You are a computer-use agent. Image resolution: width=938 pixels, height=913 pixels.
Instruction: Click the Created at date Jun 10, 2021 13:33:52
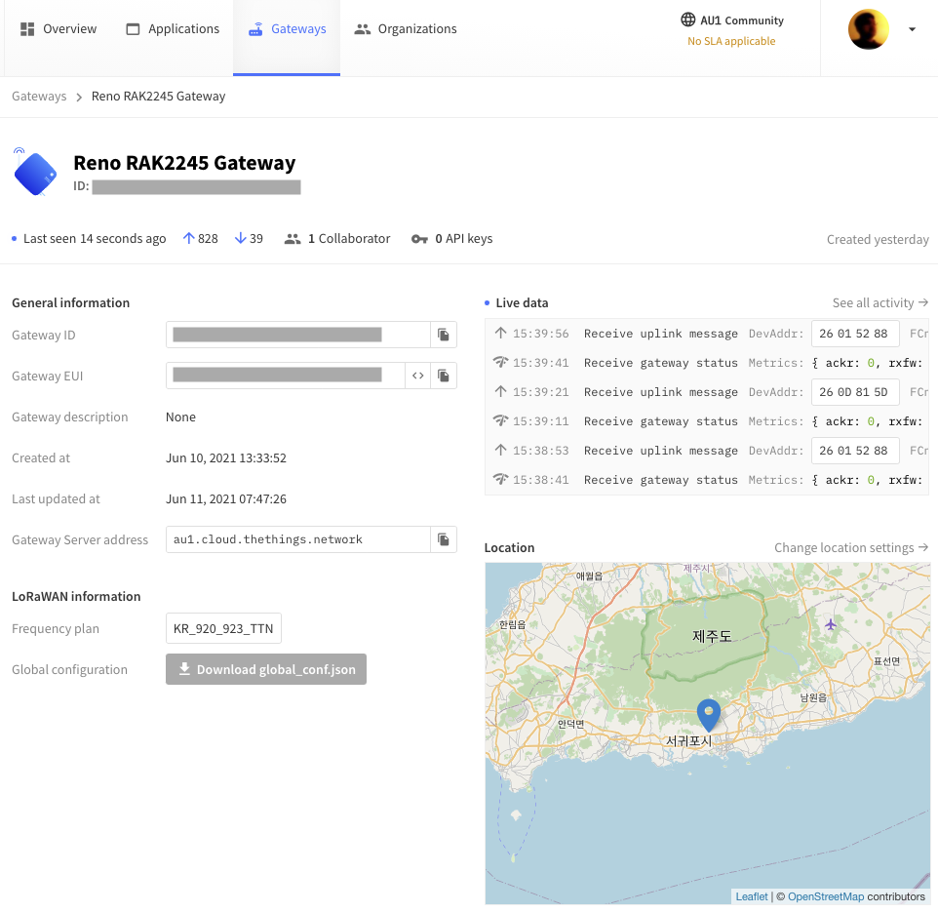pos(226,457)
